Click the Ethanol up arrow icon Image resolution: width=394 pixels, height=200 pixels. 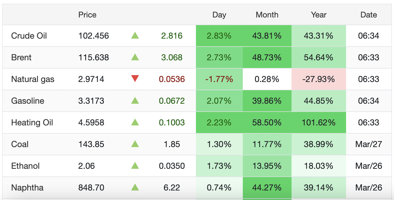135,166
